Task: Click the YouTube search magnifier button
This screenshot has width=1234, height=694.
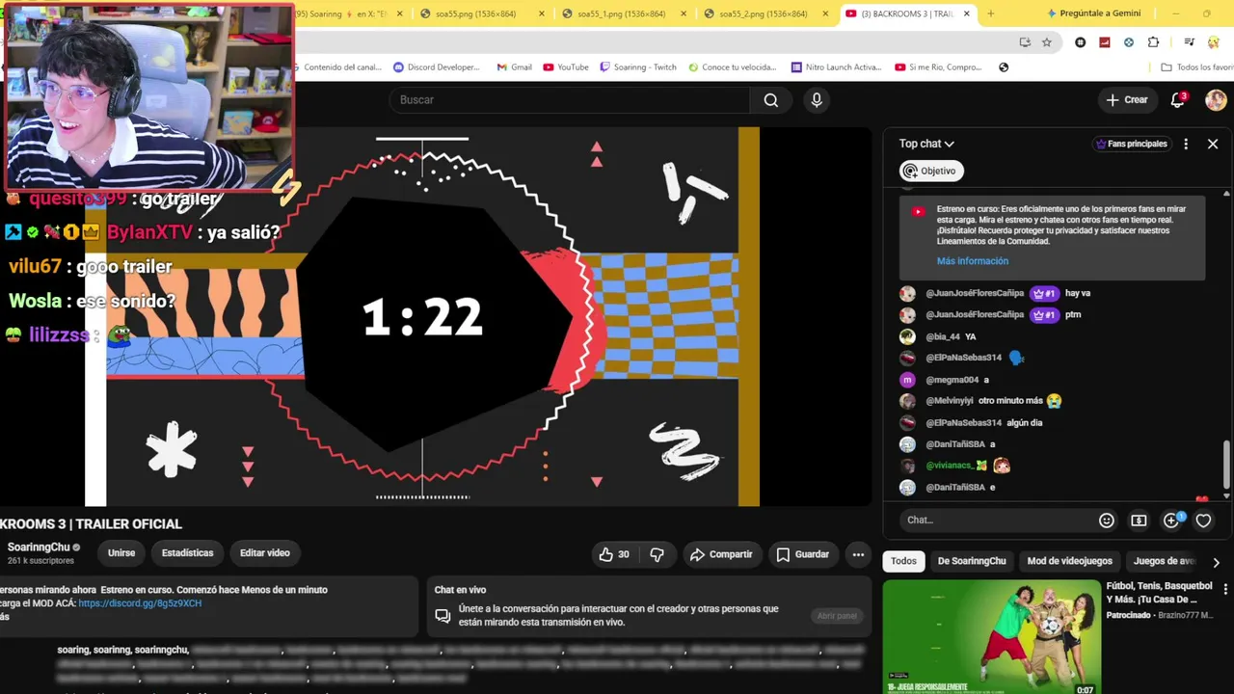Action: pyautogui.click(x=770, y=100)
